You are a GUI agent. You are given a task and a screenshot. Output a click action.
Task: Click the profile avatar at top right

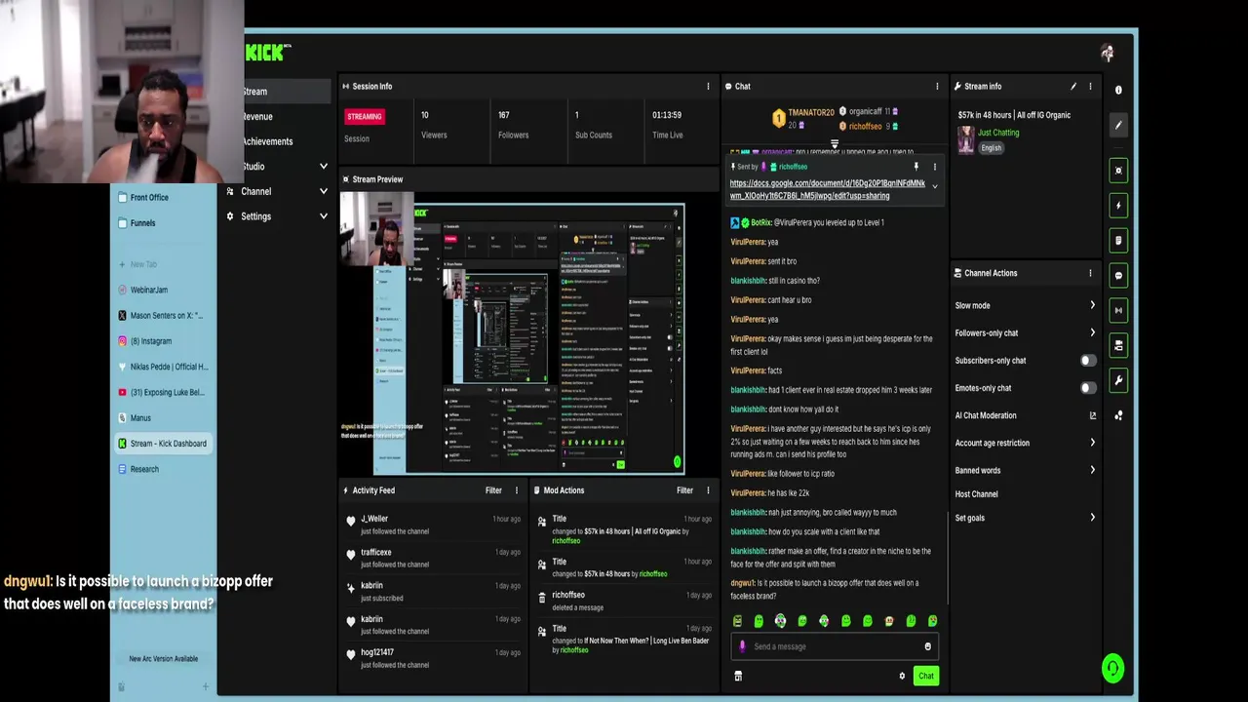coord(1107,53)
